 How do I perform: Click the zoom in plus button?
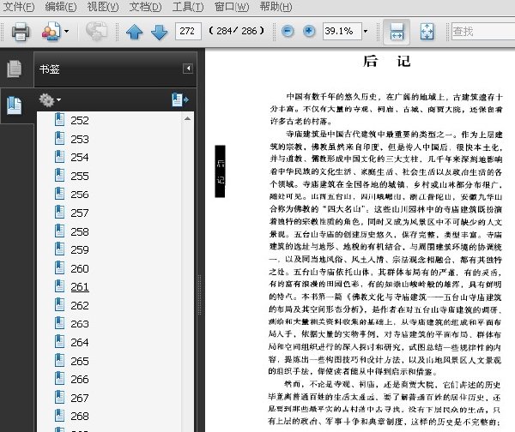(x=309, y=31)
